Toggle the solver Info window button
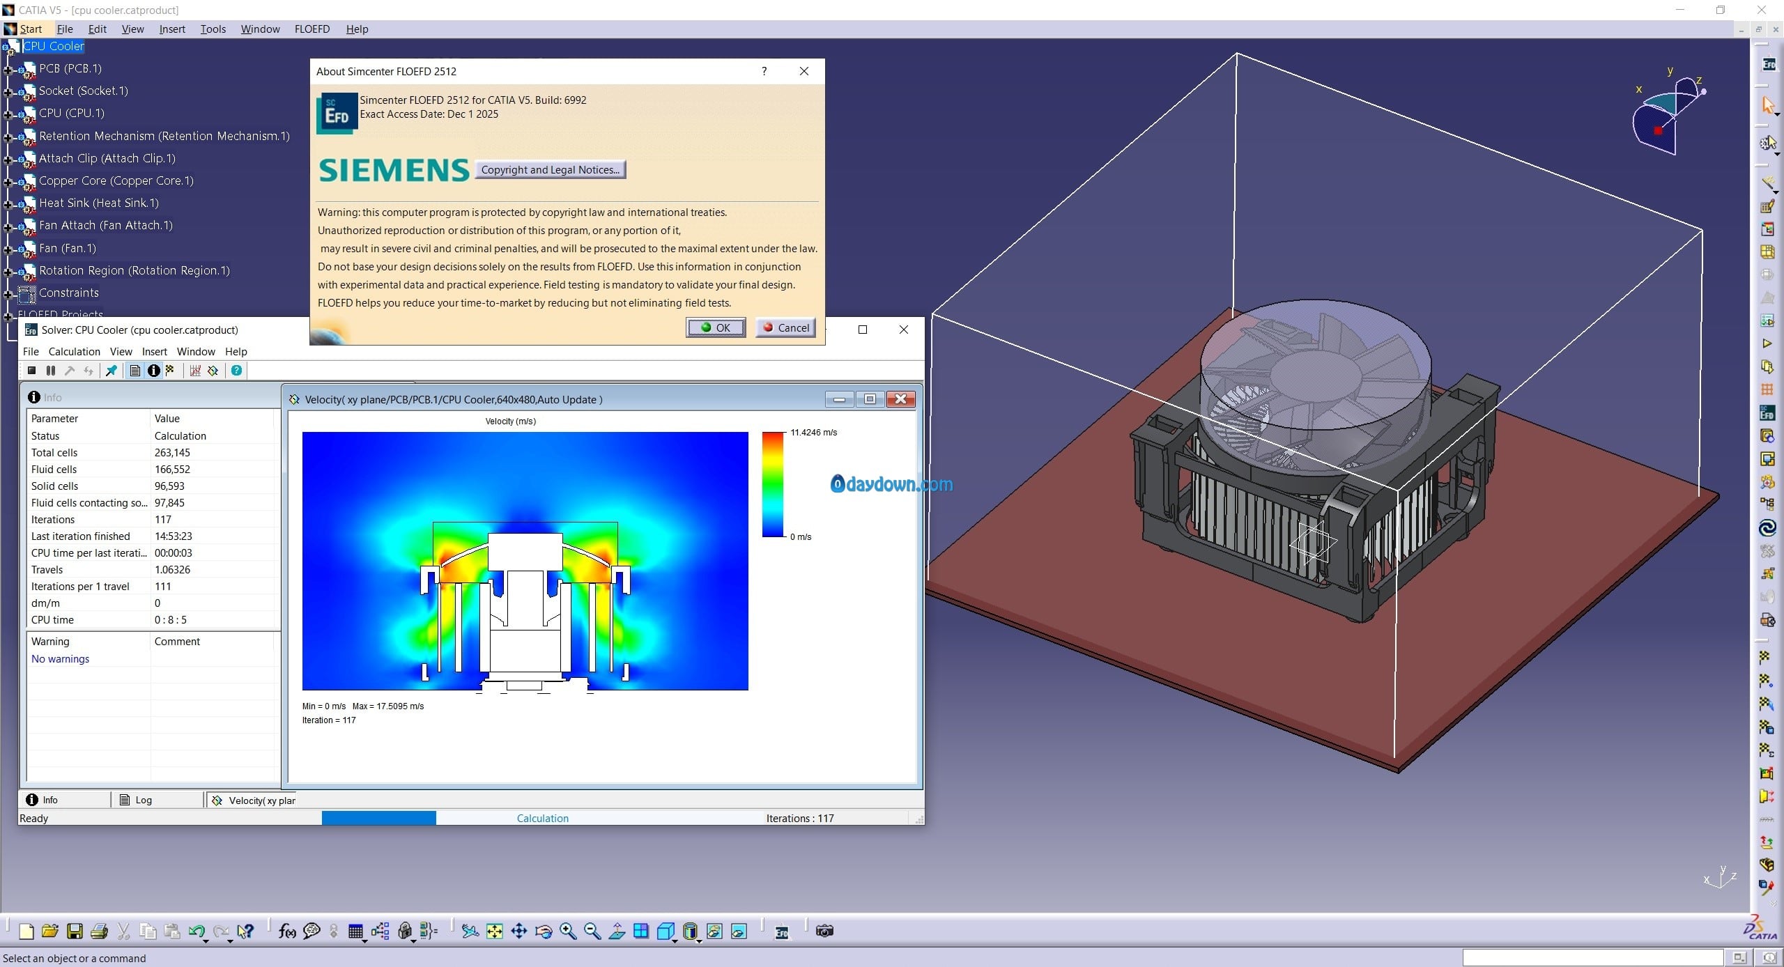The image size is (1784, 967). tap(153, 371)
